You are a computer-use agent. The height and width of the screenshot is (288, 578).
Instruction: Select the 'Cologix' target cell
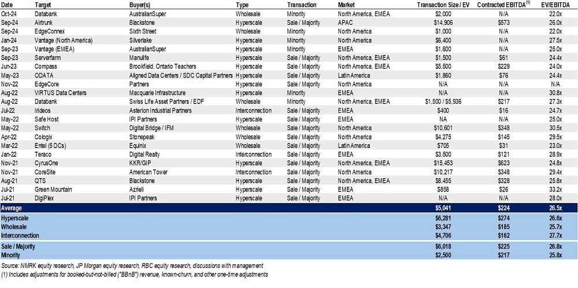(44, 137)
